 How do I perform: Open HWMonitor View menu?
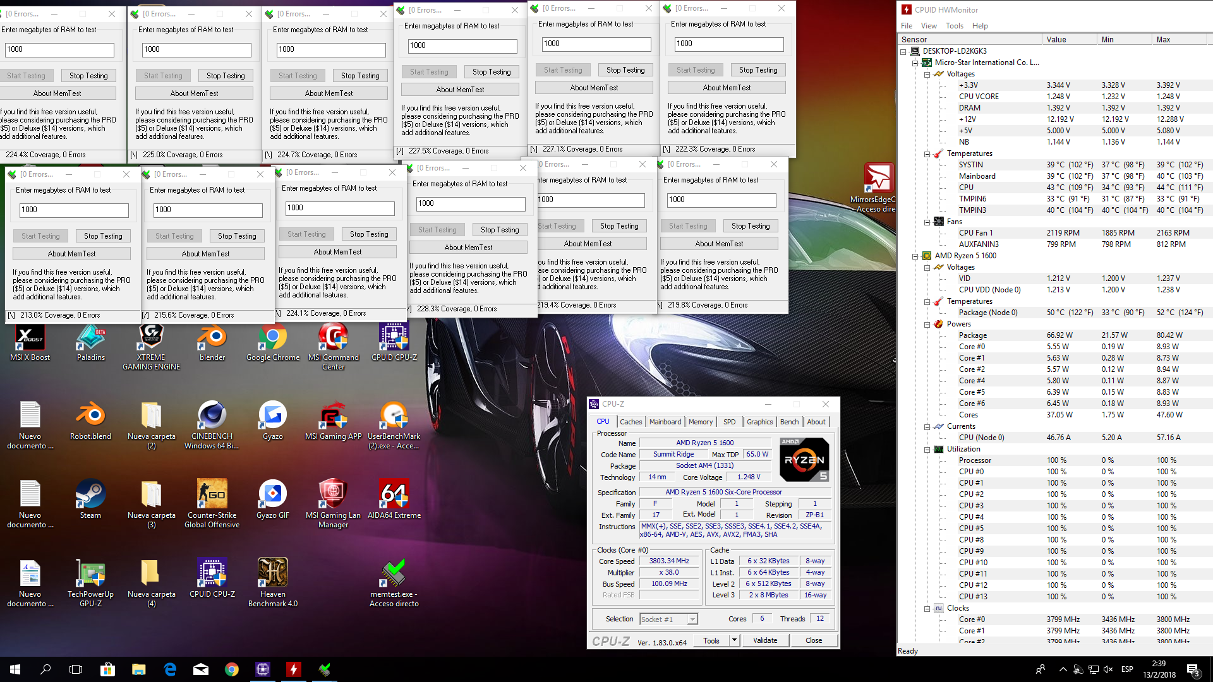coord(929,26)
